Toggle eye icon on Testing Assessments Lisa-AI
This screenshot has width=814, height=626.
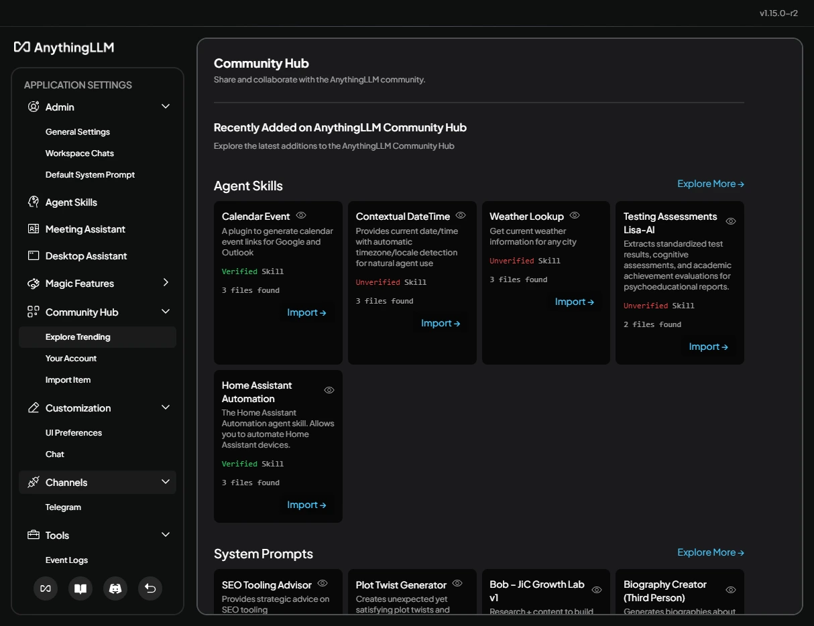pos(731,221)
